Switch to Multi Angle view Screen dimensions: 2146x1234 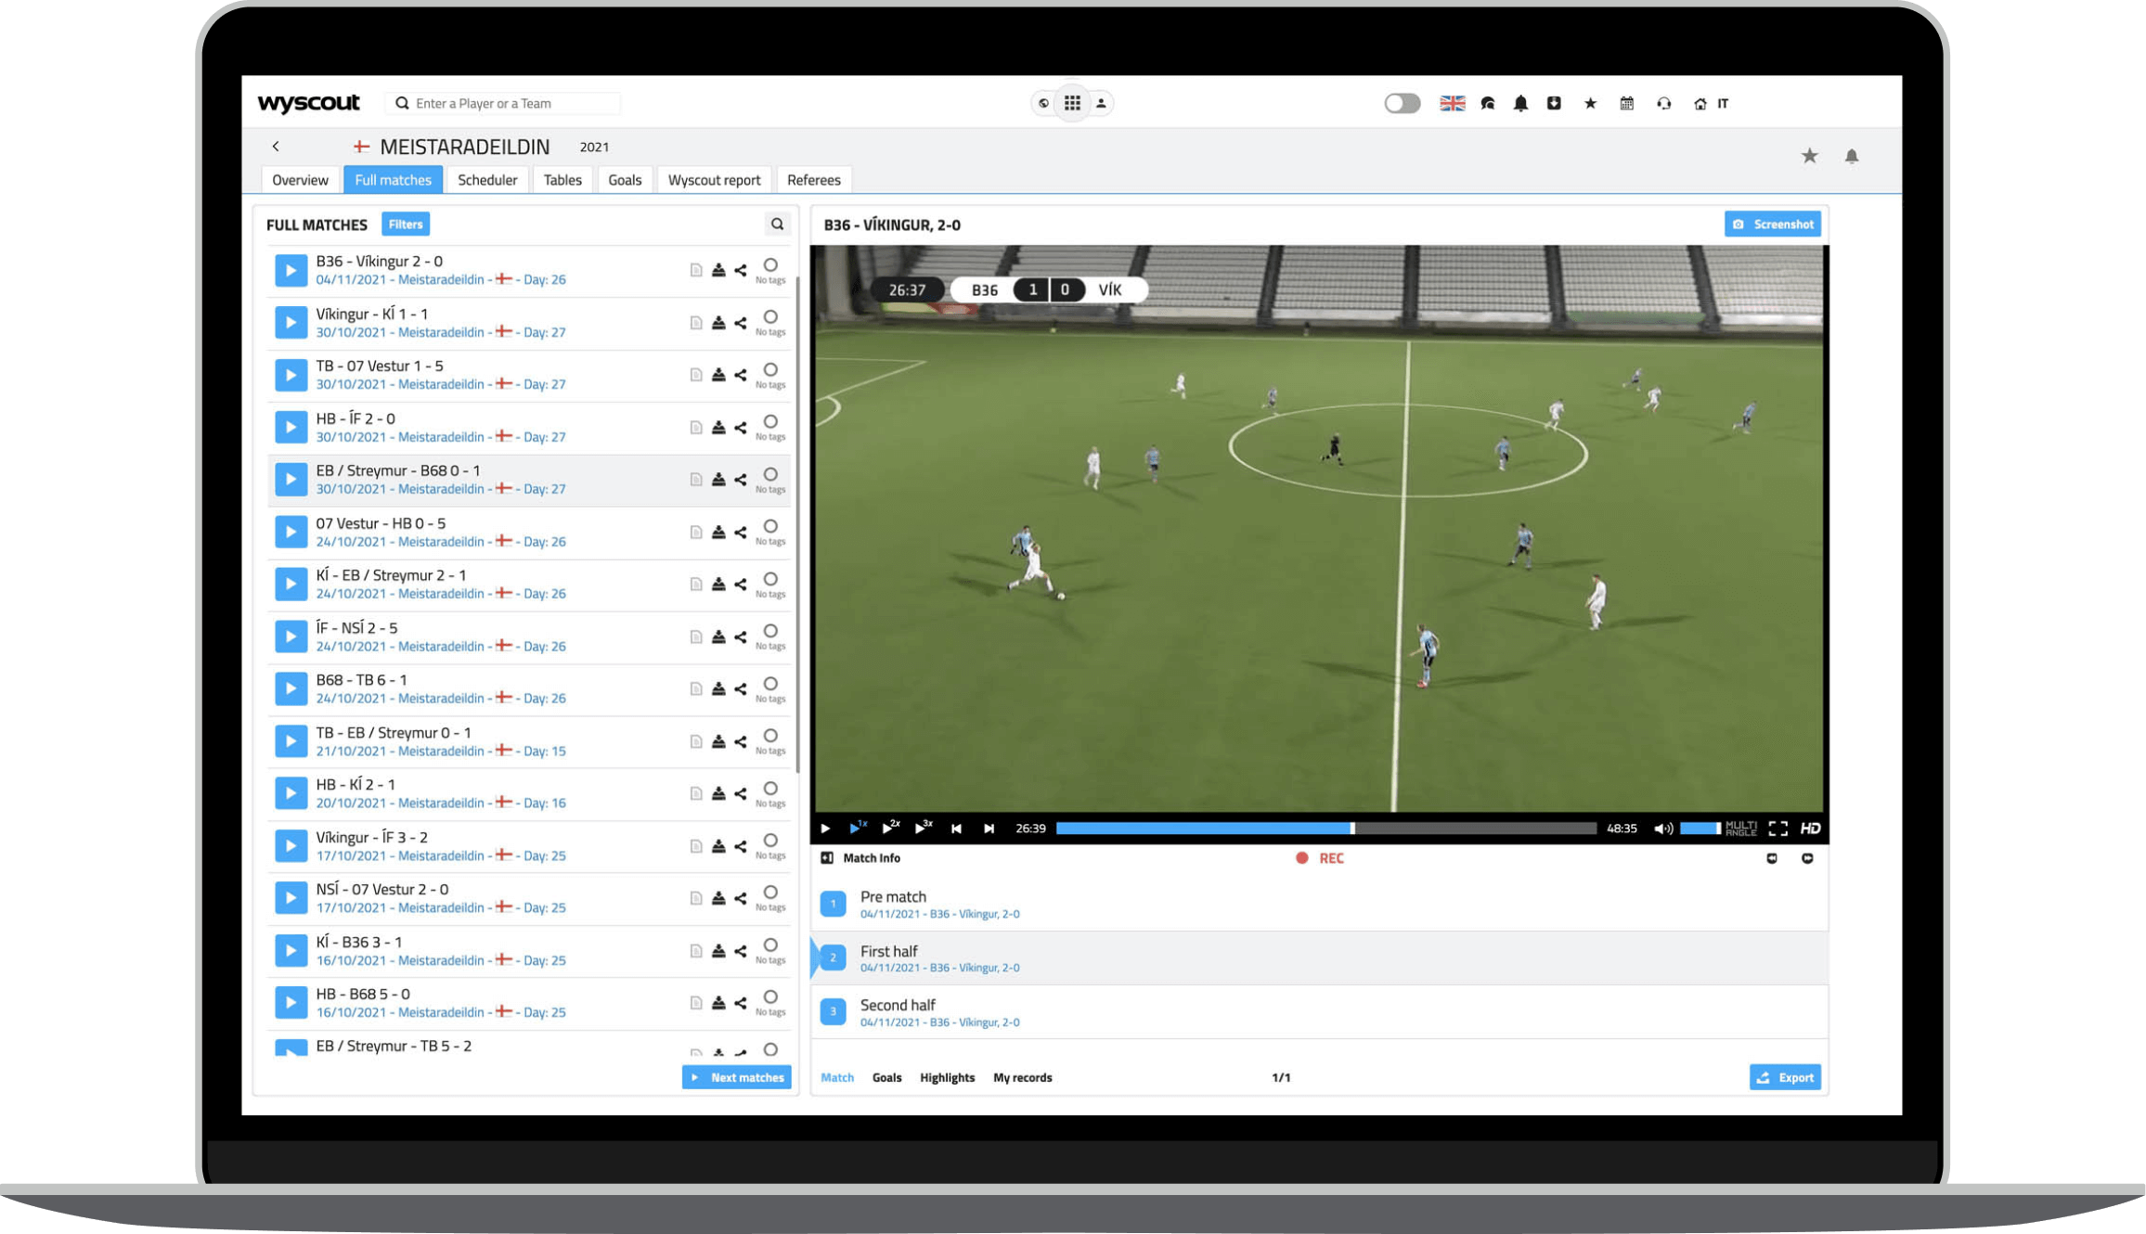click(x=1739, y=828)
